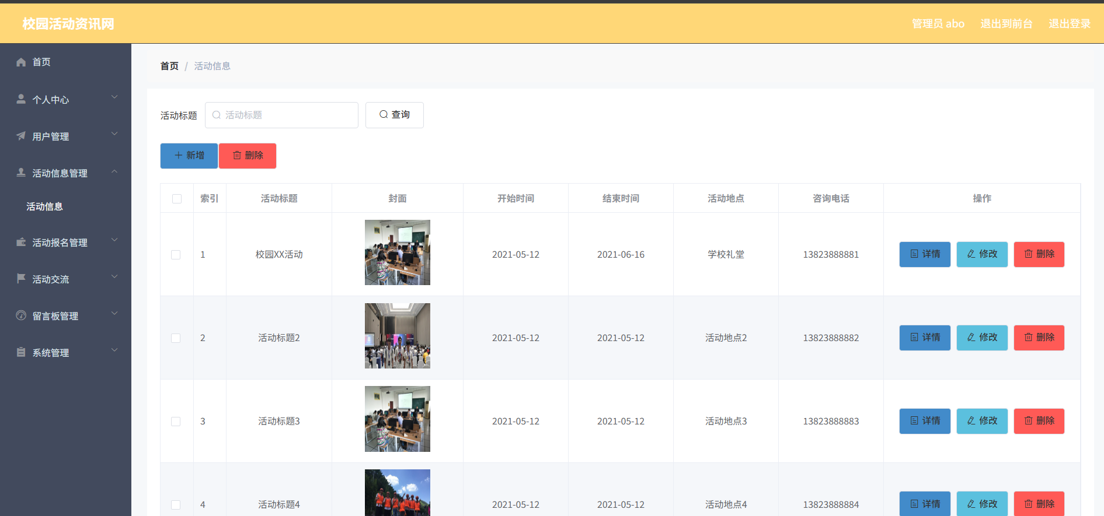This screenshot has width=1104, height=516.
Task: Click the circle icon beside 留言板管理
Action: point(21,315)
